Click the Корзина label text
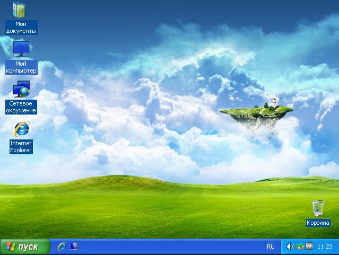Image resolution: width=339 pixels, height=255 pixels. [x=318, y=223]
